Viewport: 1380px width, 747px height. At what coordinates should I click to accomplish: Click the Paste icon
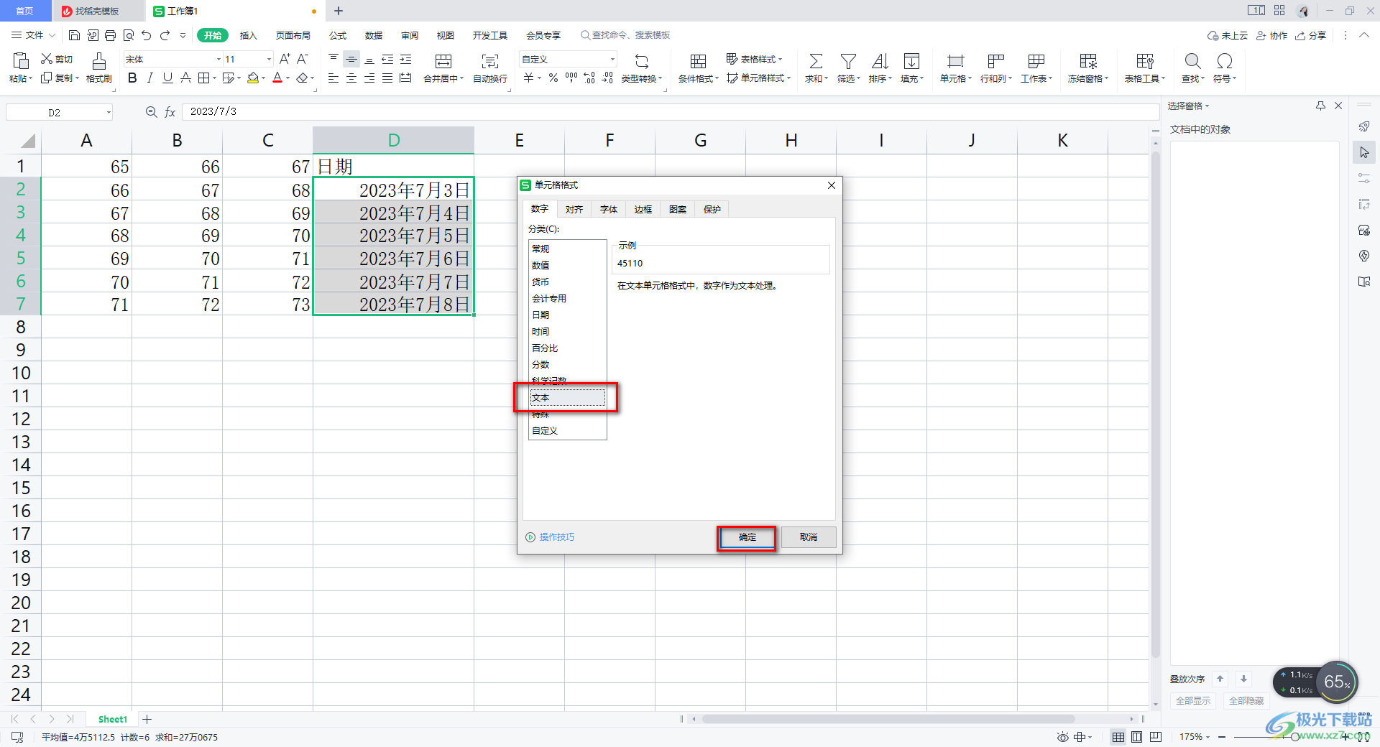coord(21,60)
